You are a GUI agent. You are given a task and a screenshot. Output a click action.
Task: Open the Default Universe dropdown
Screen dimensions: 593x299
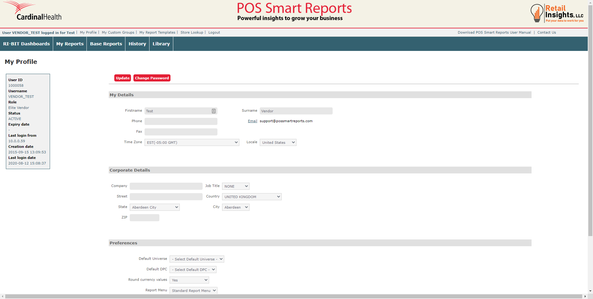click(196, 259)
